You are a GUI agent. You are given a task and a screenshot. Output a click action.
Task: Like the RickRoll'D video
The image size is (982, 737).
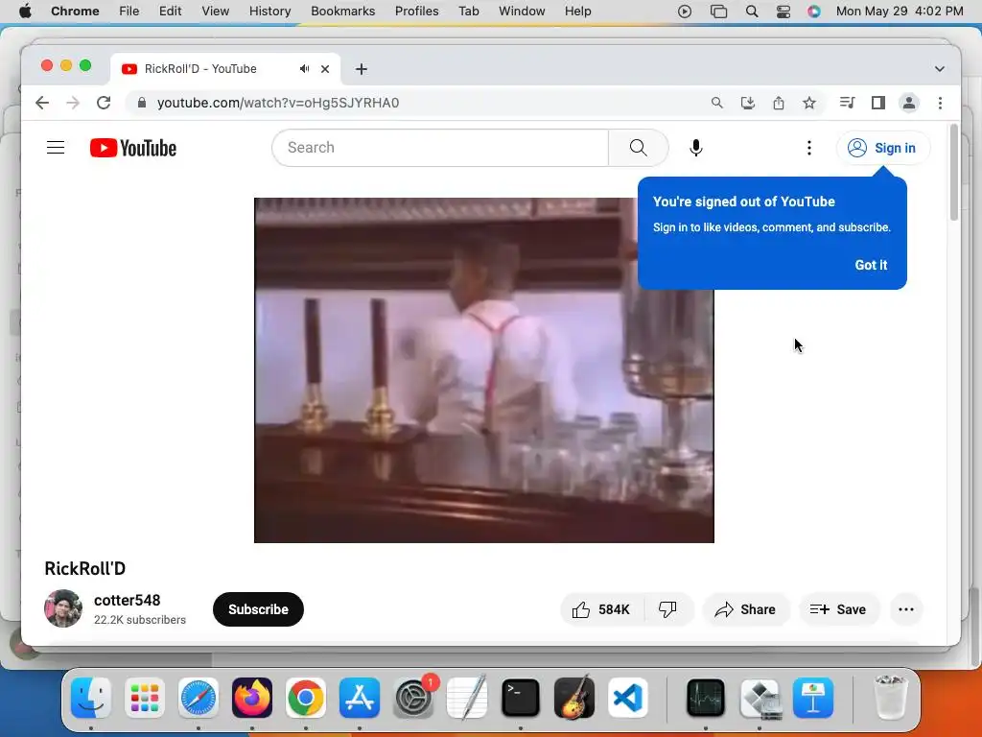pos(601,609)
